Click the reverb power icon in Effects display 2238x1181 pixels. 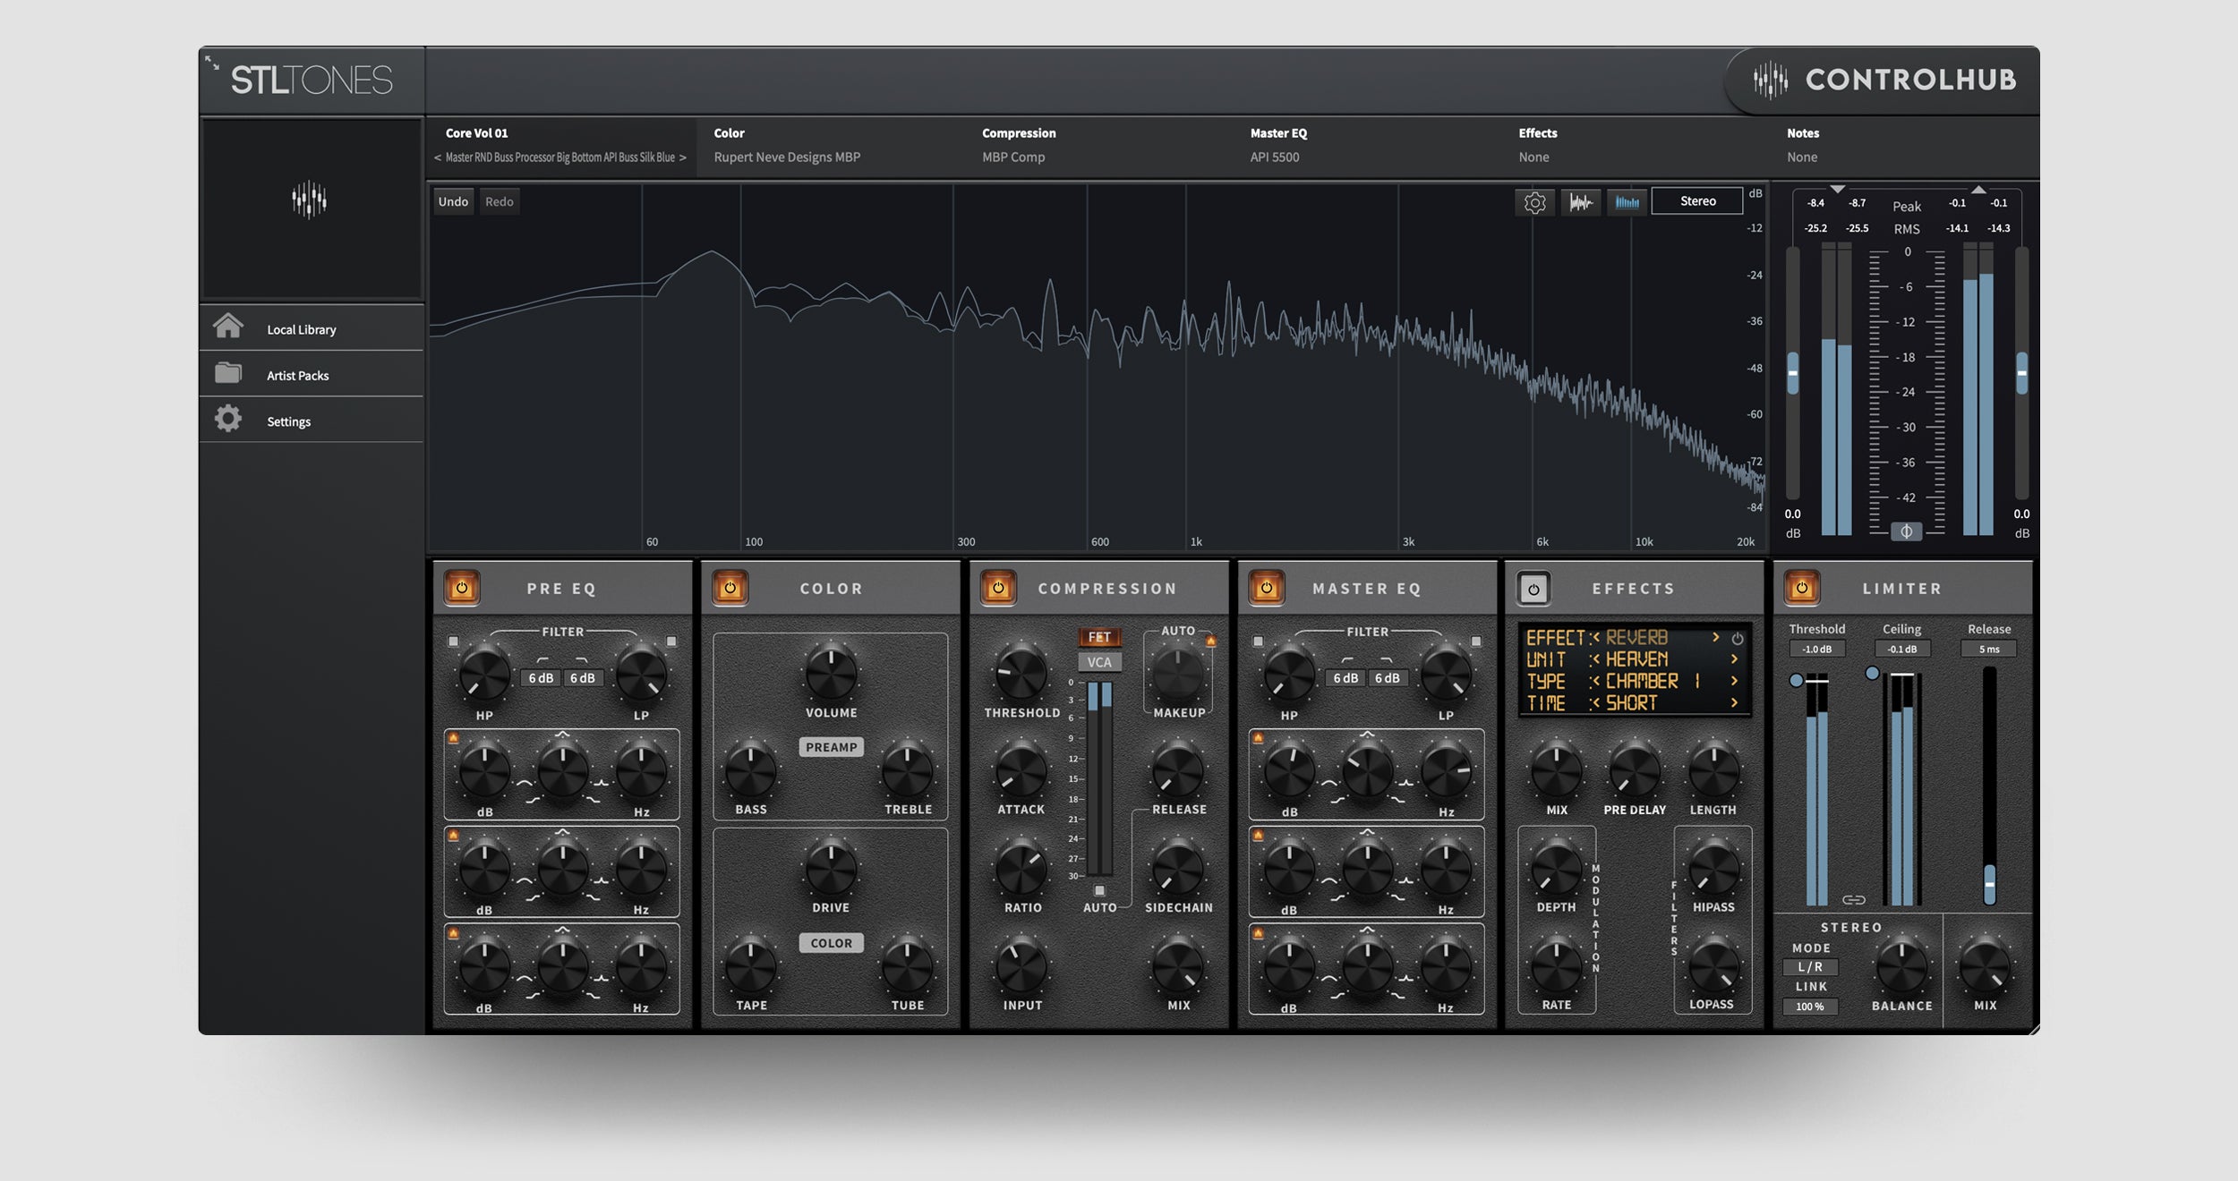coord(1737,639)
